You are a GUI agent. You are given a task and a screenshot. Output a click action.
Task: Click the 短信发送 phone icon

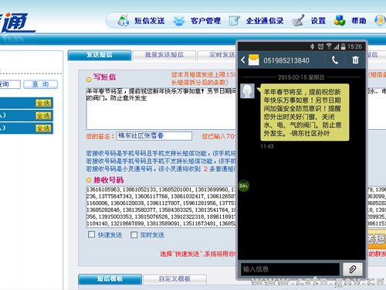(124, 21)
